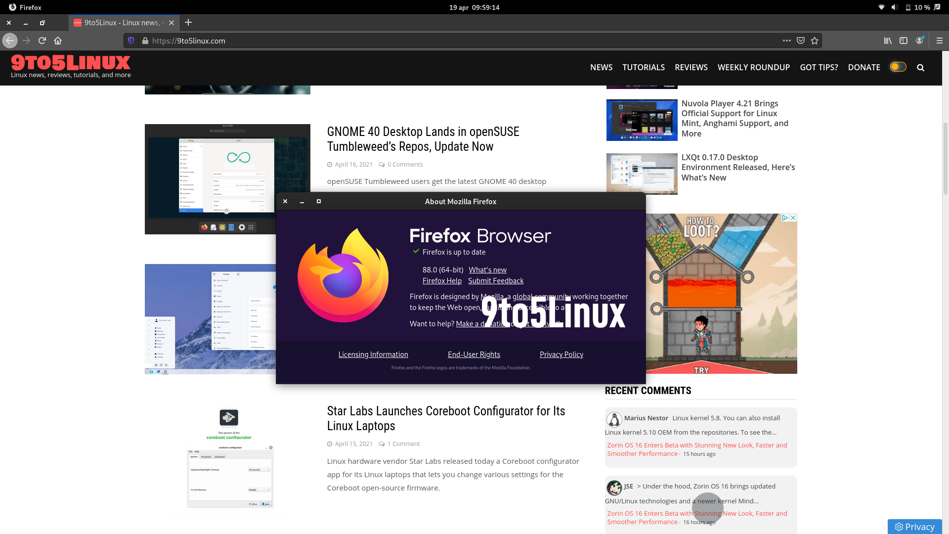Bookmark this page via the star icon
This screenshot has width=949, height=534.
click(x=814, y=41)
